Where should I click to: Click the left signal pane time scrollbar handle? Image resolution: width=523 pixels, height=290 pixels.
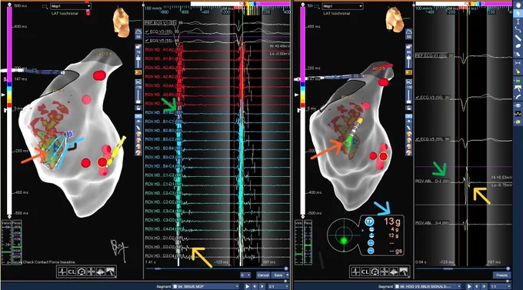[286, 268]
